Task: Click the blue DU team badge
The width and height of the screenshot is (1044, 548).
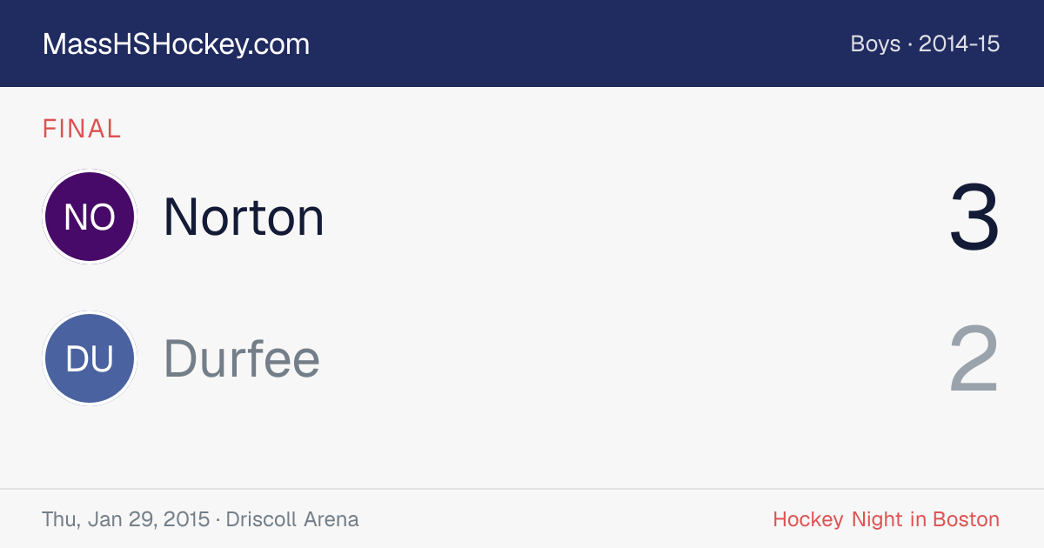Action: (x=90, y=358)
